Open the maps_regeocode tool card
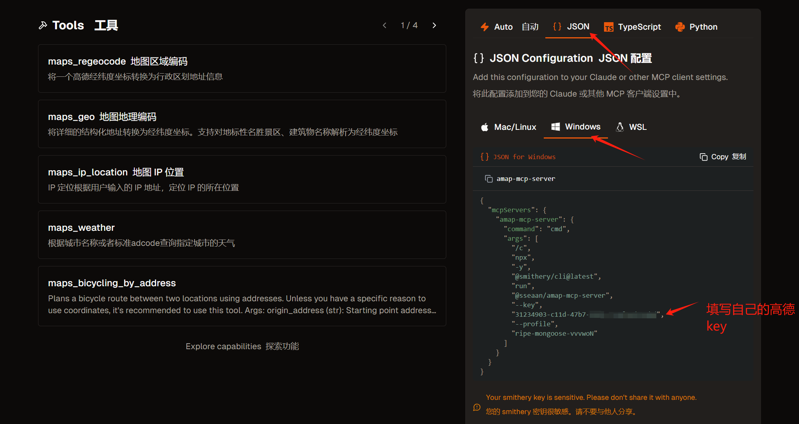Viewport: 799px width, 424px height. 242,68
